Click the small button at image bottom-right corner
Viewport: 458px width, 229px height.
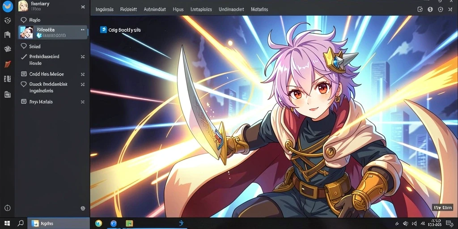(442, 208)
